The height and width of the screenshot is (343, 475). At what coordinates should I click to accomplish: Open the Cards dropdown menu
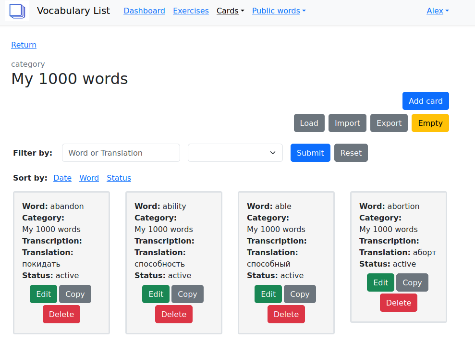[x=230, y=11]
